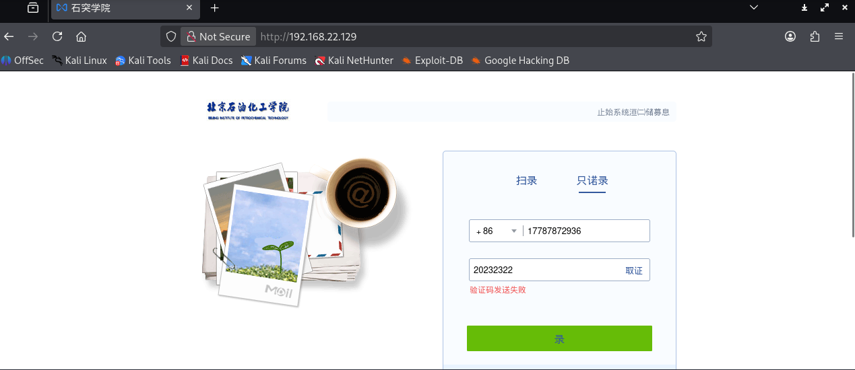Image resolution: width=855 pixels, height=370 pixels.
Task: Click the red error message 验证码发送失败
Action: pyautogui.click(x=497, y=290)
